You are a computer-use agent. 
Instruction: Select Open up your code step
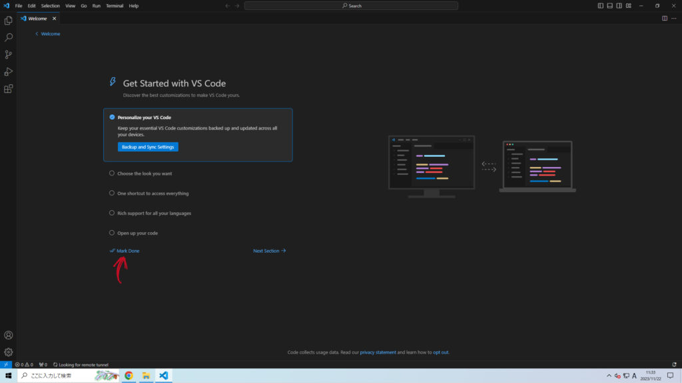(x=133, y=233)
